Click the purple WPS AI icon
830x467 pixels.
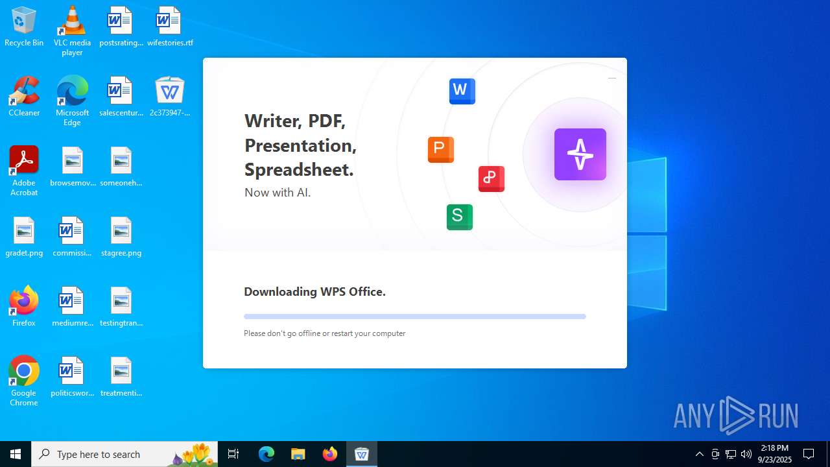[x=580, y=154]
